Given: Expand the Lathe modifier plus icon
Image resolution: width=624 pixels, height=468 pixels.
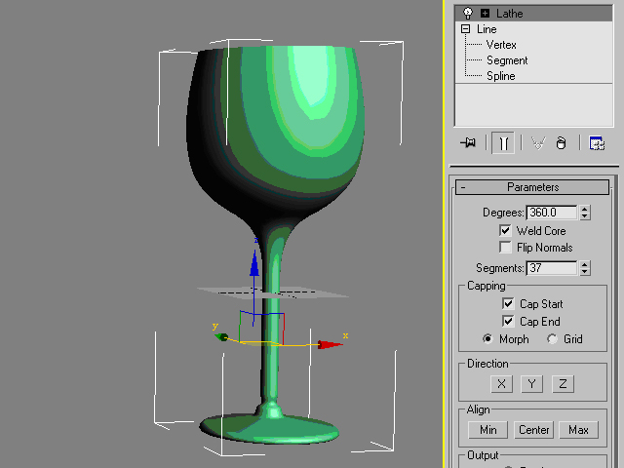Looking at the screenshot, I should point(485,13).
